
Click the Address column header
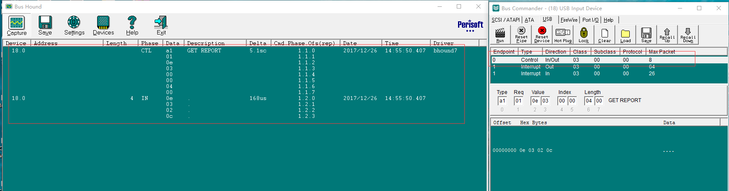tap(67, 43)
